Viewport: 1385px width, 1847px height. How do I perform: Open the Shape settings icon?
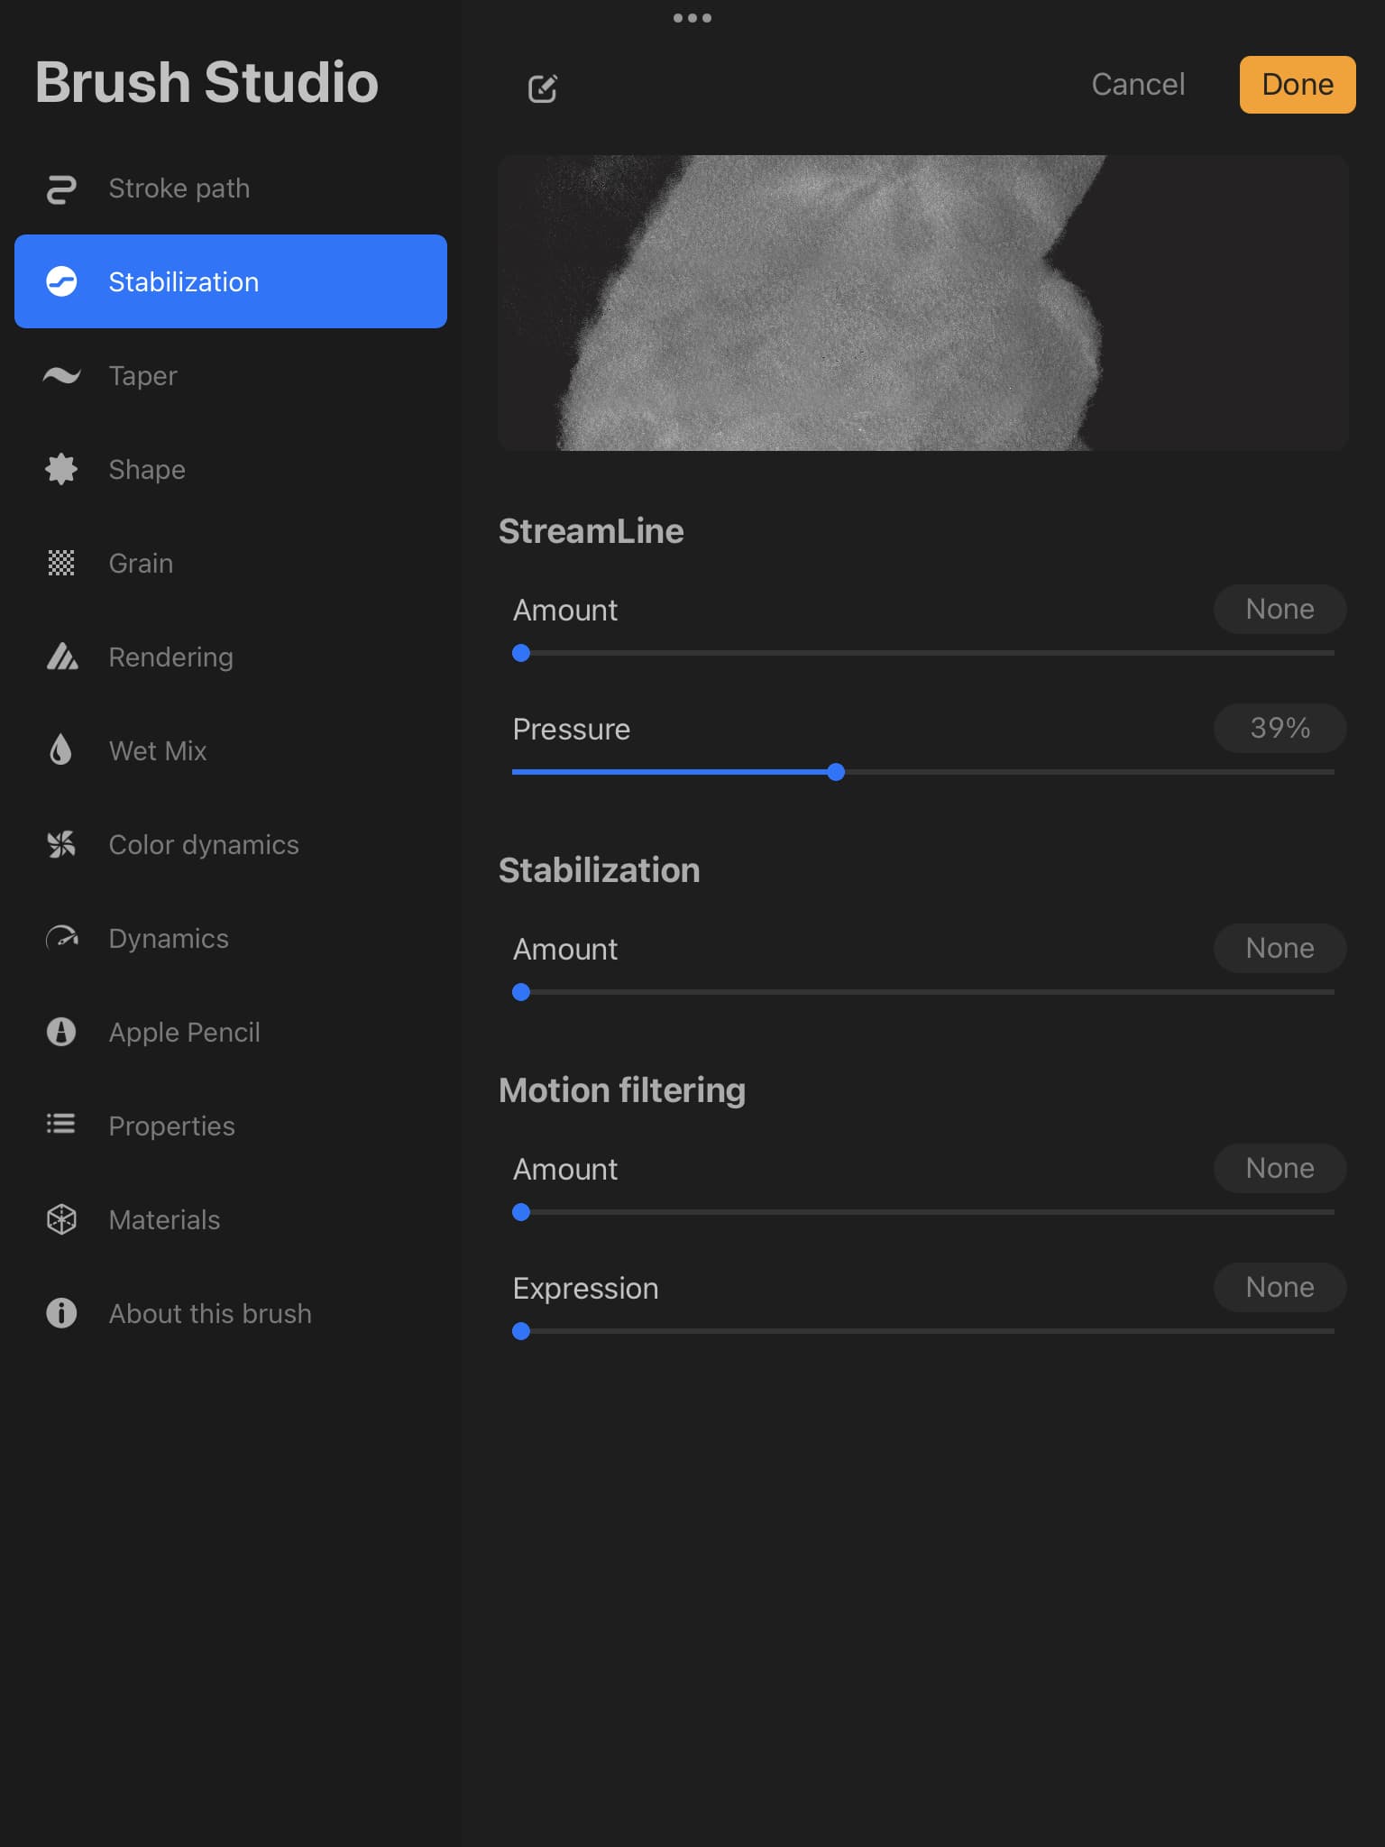point(61,469)
